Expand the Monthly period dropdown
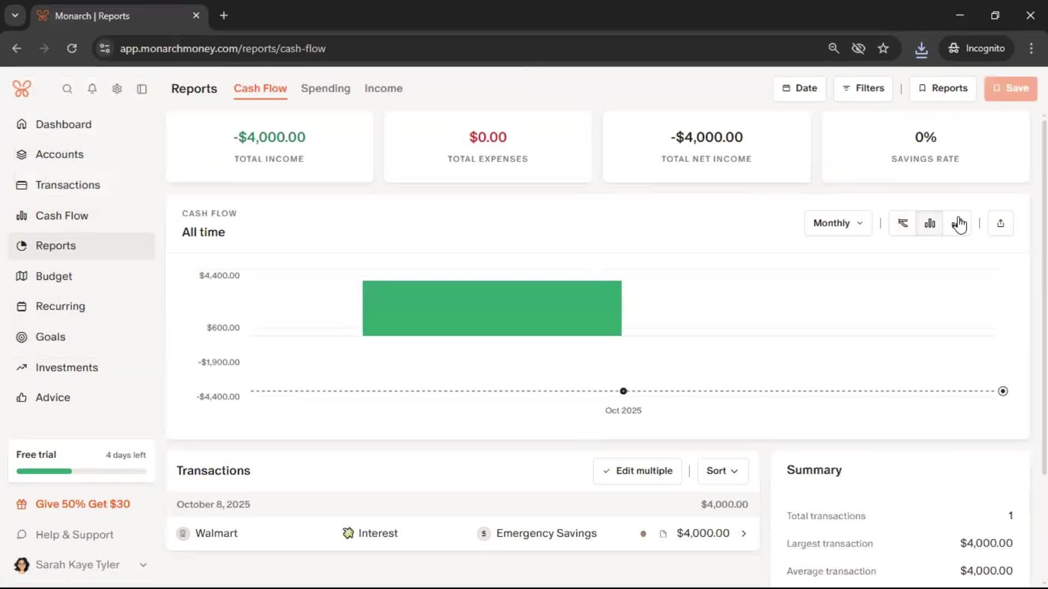Viewport: 1048px width, 589px height. (837, 223)
